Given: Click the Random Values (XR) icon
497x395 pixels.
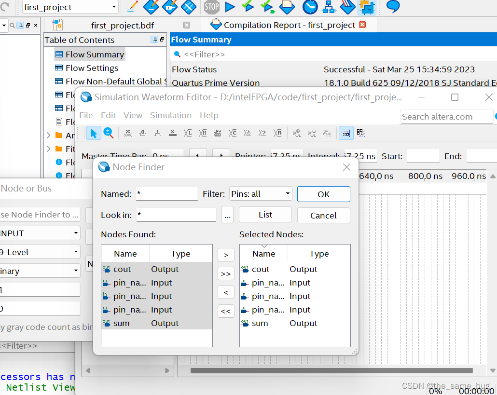Looking at the screenshot, I should click(277, 133).
